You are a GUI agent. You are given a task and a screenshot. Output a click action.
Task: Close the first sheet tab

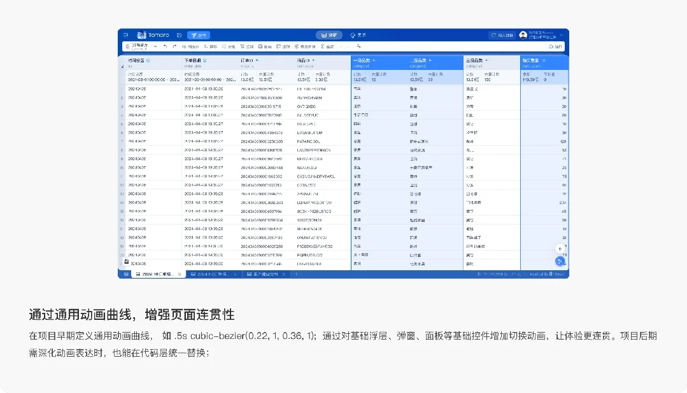(180, 274)
